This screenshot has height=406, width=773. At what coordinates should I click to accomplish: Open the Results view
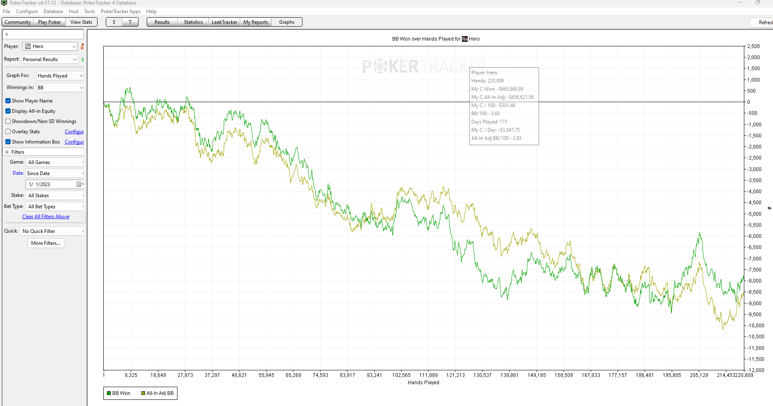point(162,22)
